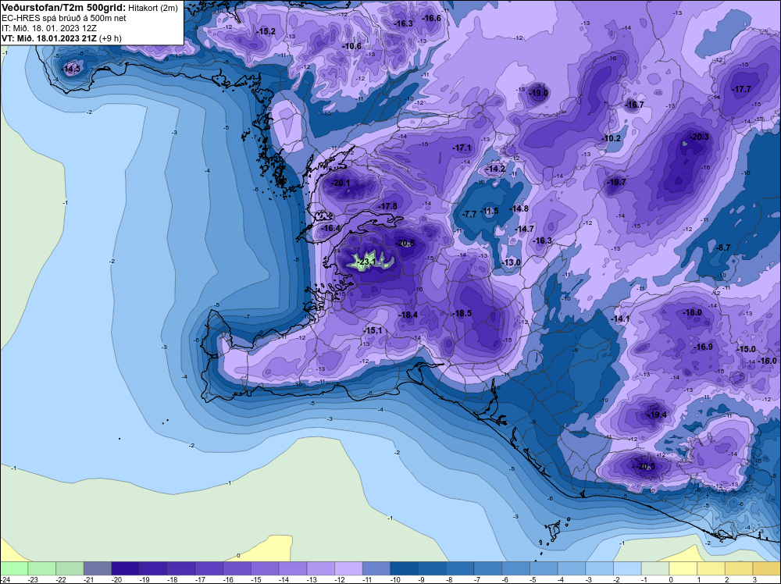Click the -10.2 temperature label
781x584 pixels.
pos(612,138)
